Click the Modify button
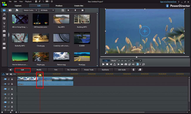 (x=39, y=70)
